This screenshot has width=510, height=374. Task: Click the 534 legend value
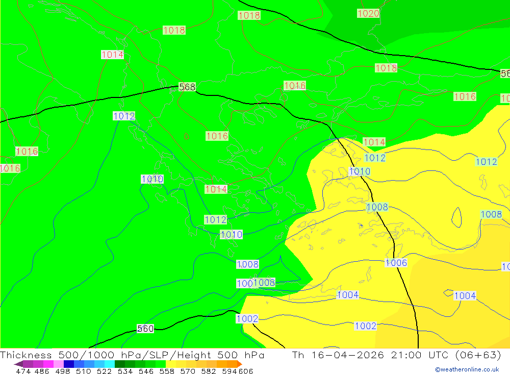[125, 371]
